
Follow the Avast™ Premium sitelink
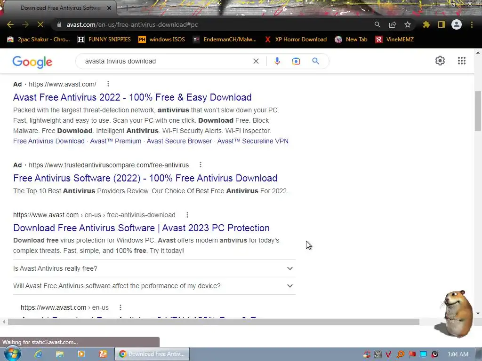point(116,141)
